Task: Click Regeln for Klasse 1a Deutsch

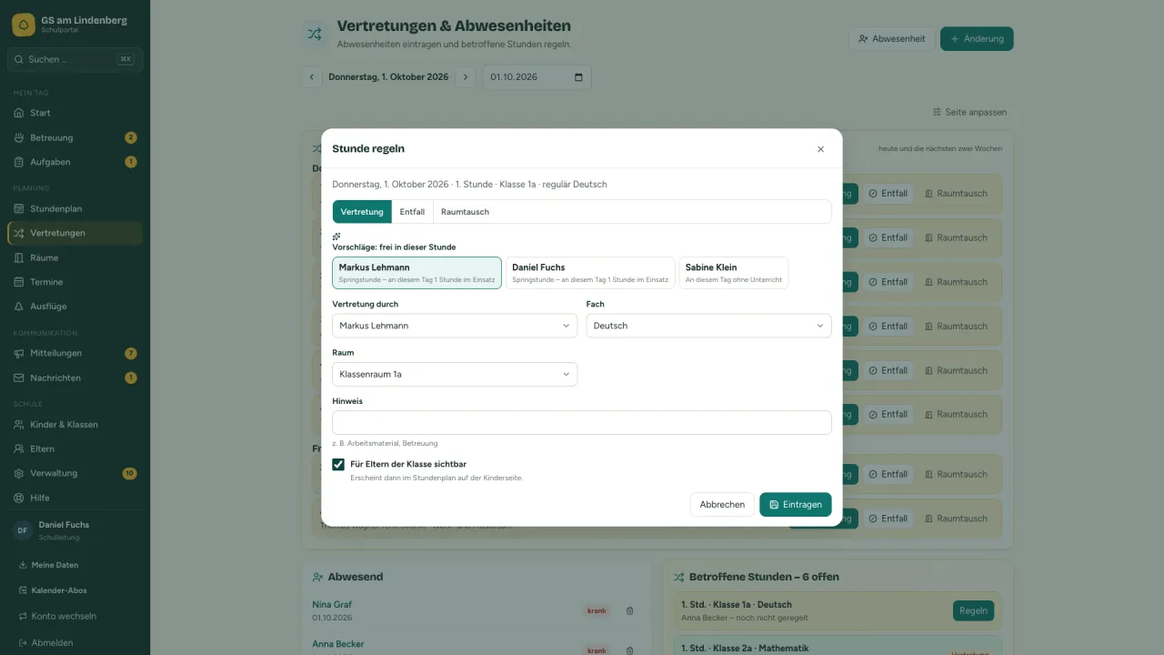Action: (973, 610)
